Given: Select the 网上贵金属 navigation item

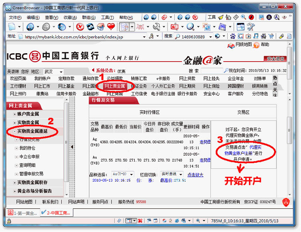Looking at the screenshot, I should click(x=115, y=86).
